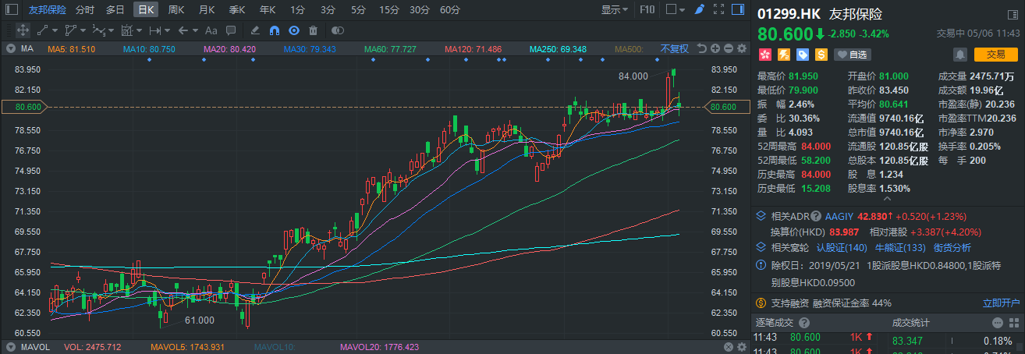Click the 立即开户 link
This screenshot has height=354, width=1025.
point(1001,303)
